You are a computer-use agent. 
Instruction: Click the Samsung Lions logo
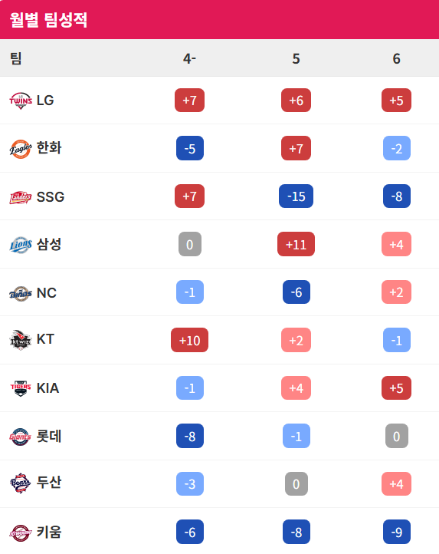21,245
